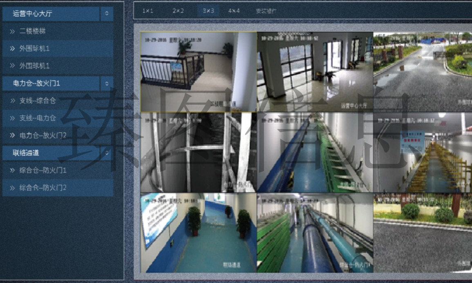Select the blue pipeline tunnel 防火门 feed

point(315,233)
